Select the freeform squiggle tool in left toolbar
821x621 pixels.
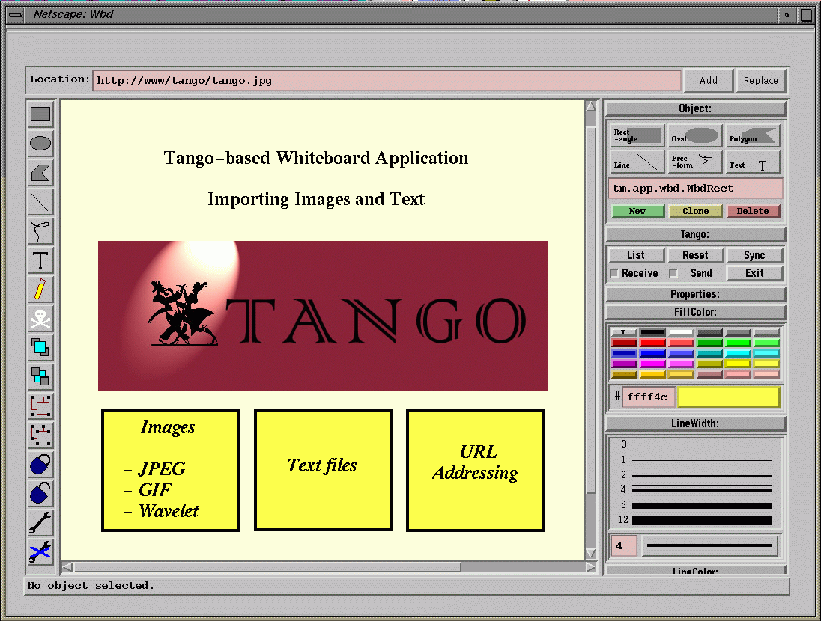tap(40, 231)
